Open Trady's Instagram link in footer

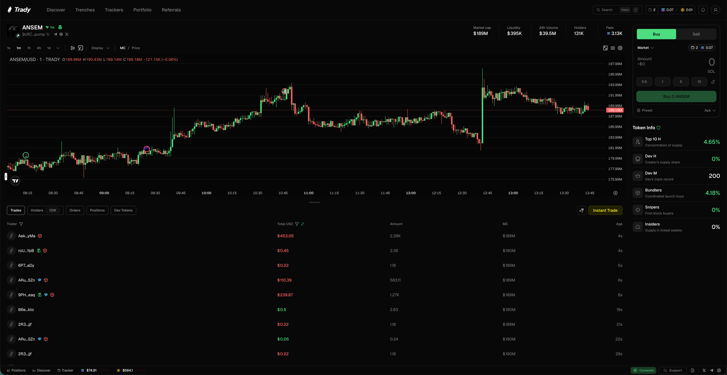tap(719, 370)
